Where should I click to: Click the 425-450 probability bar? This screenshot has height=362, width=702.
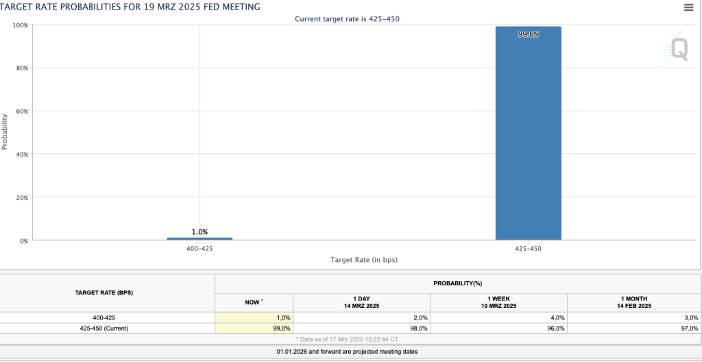pyautogui.click(x=529, y=133)
